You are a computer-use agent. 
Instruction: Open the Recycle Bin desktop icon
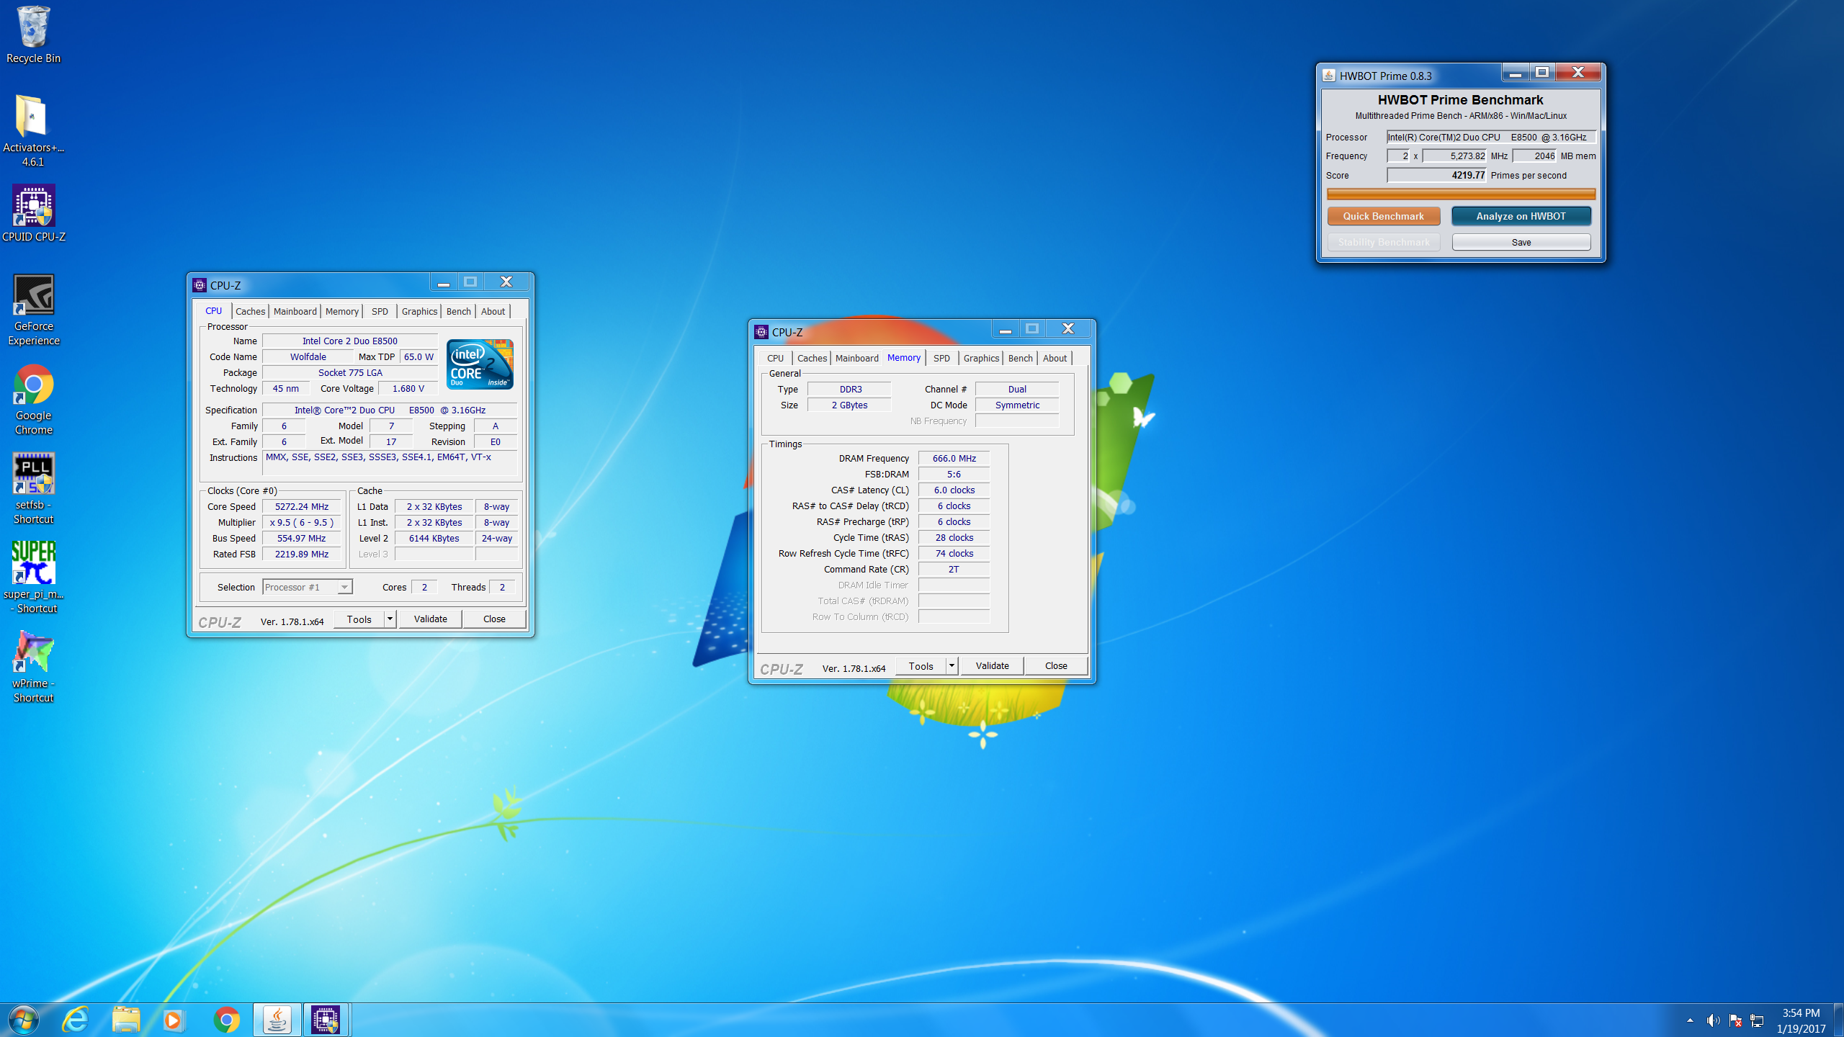tap(33, 35)
